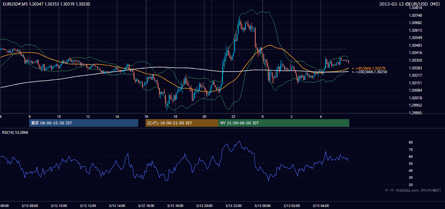Click hour label 20 under the price chart
Viewport: 445px width, 209px height.
pos(204,116)
